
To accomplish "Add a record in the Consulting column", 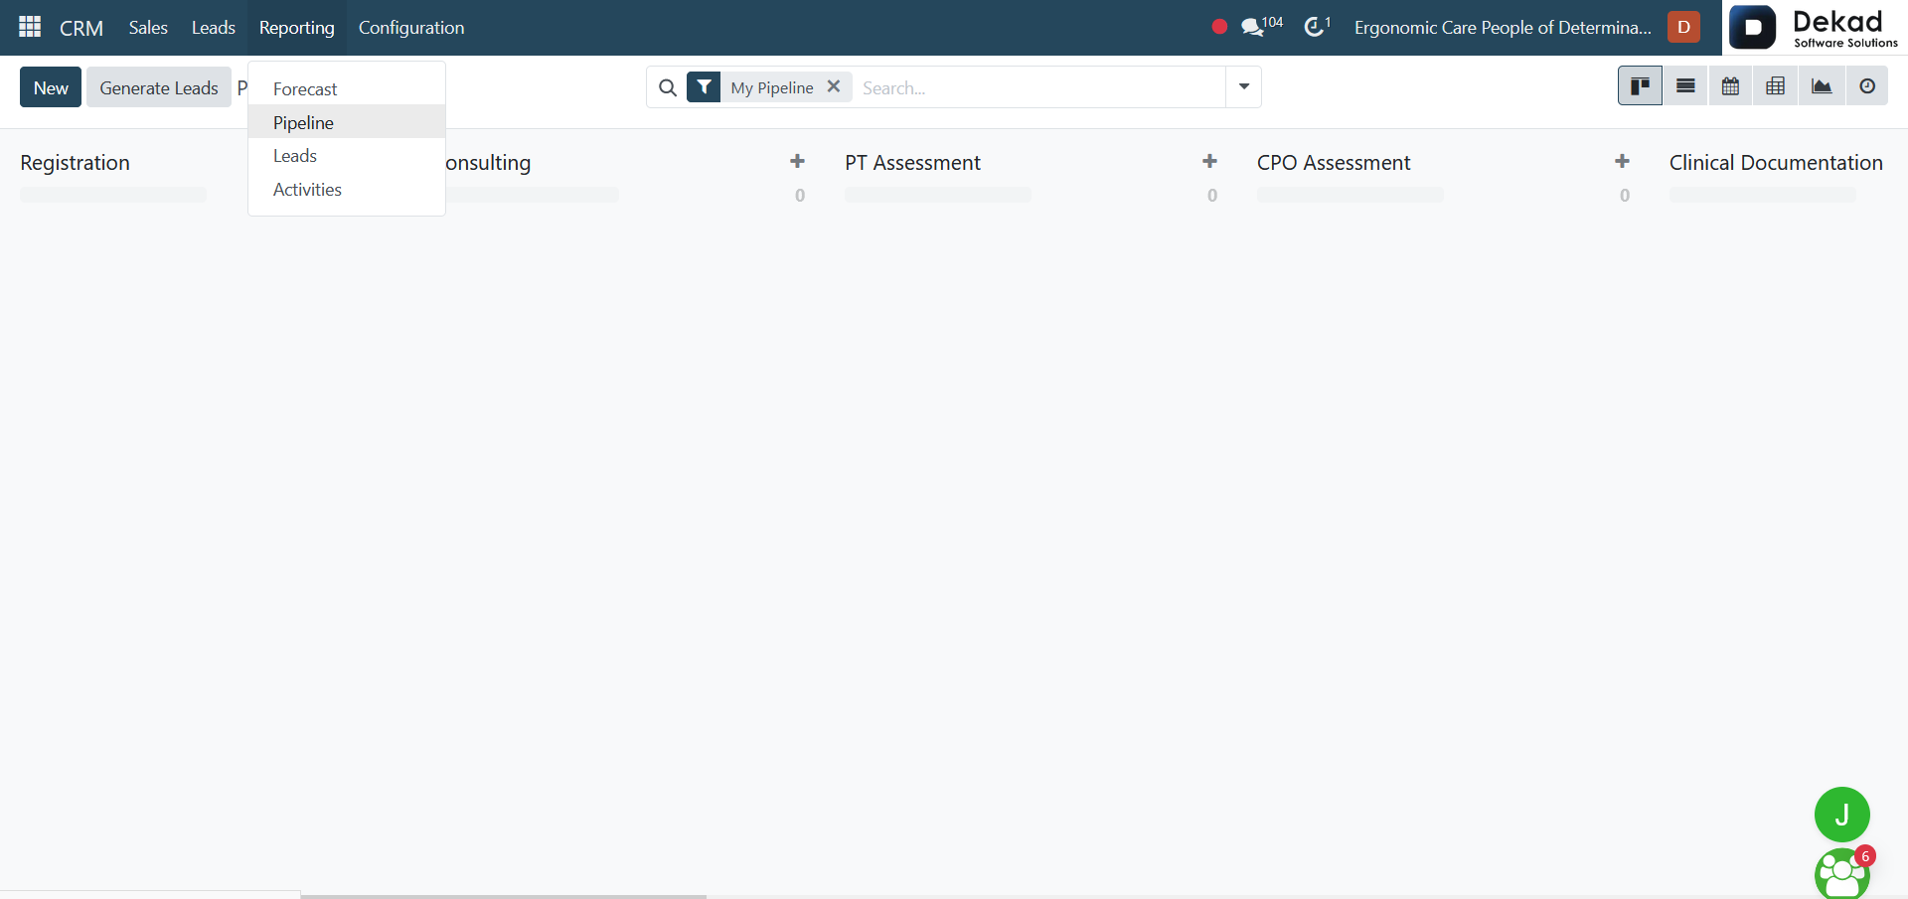I will point(797,161).
